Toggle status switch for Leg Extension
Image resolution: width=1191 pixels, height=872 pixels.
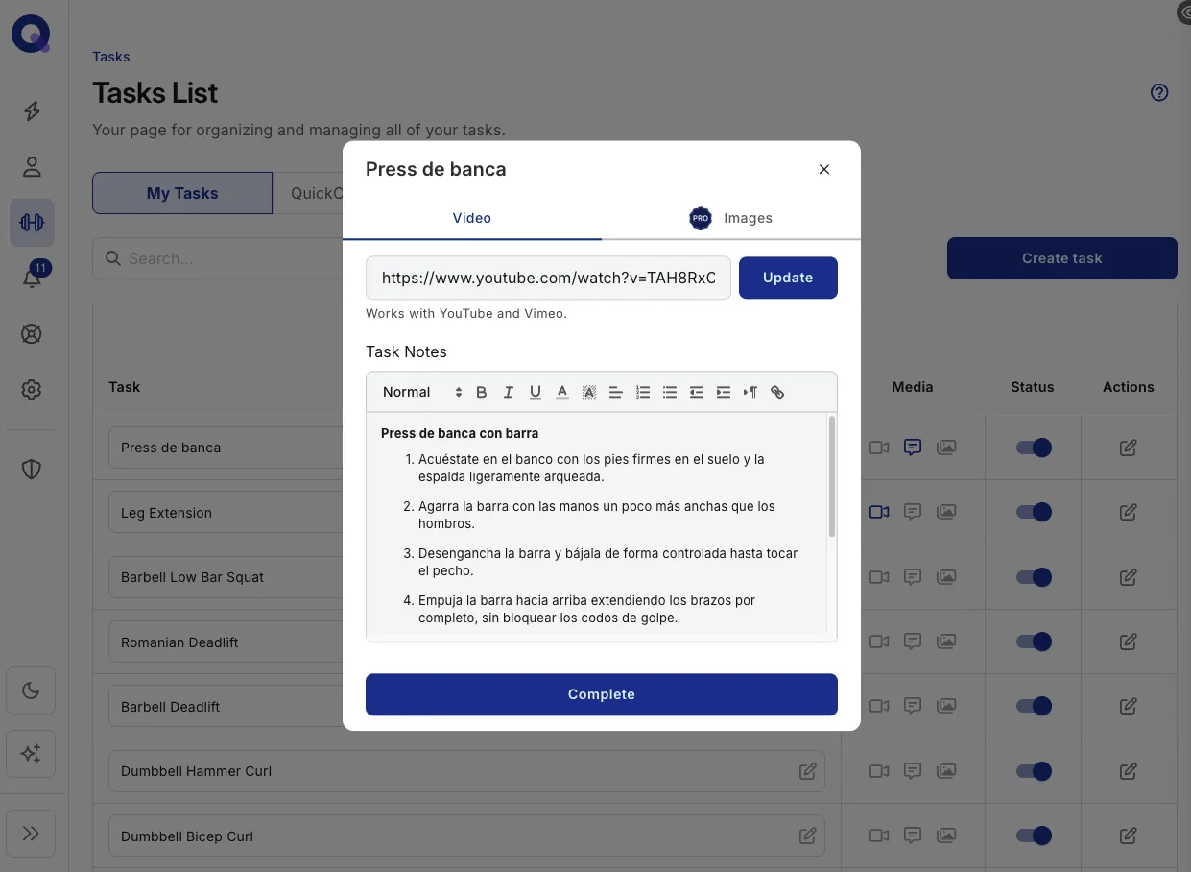(x=1034, y=512)
